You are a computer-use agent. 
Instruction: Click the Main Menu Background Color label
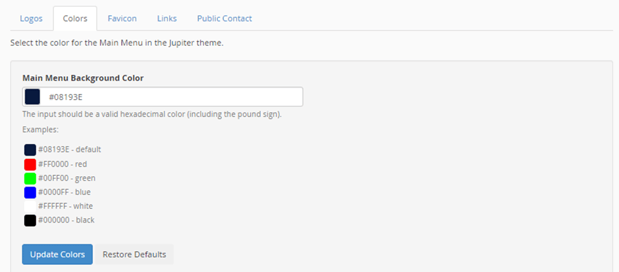[83, 78]
